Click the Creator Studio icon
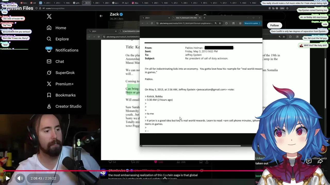The image size is (330, 185). coord(49,106)
